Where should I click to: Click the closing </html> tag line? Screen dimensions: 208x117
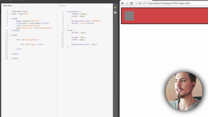(15, 58)
